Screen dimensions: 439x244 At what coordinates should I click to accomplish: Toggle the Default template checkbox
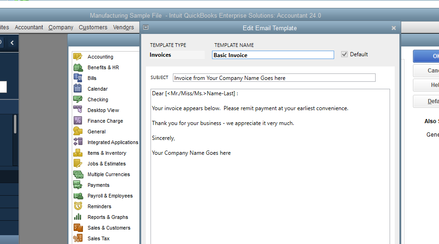point(344,54)
